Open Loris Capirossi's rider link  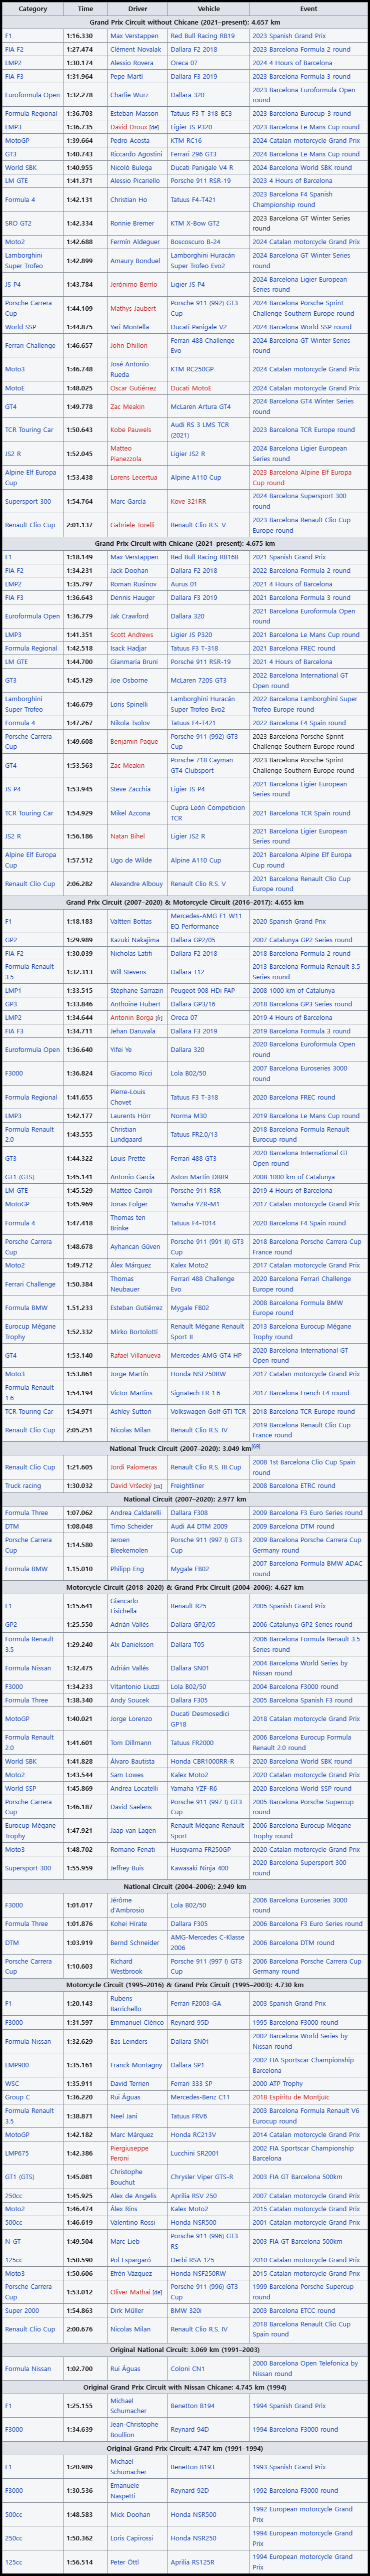(131, 2538)
